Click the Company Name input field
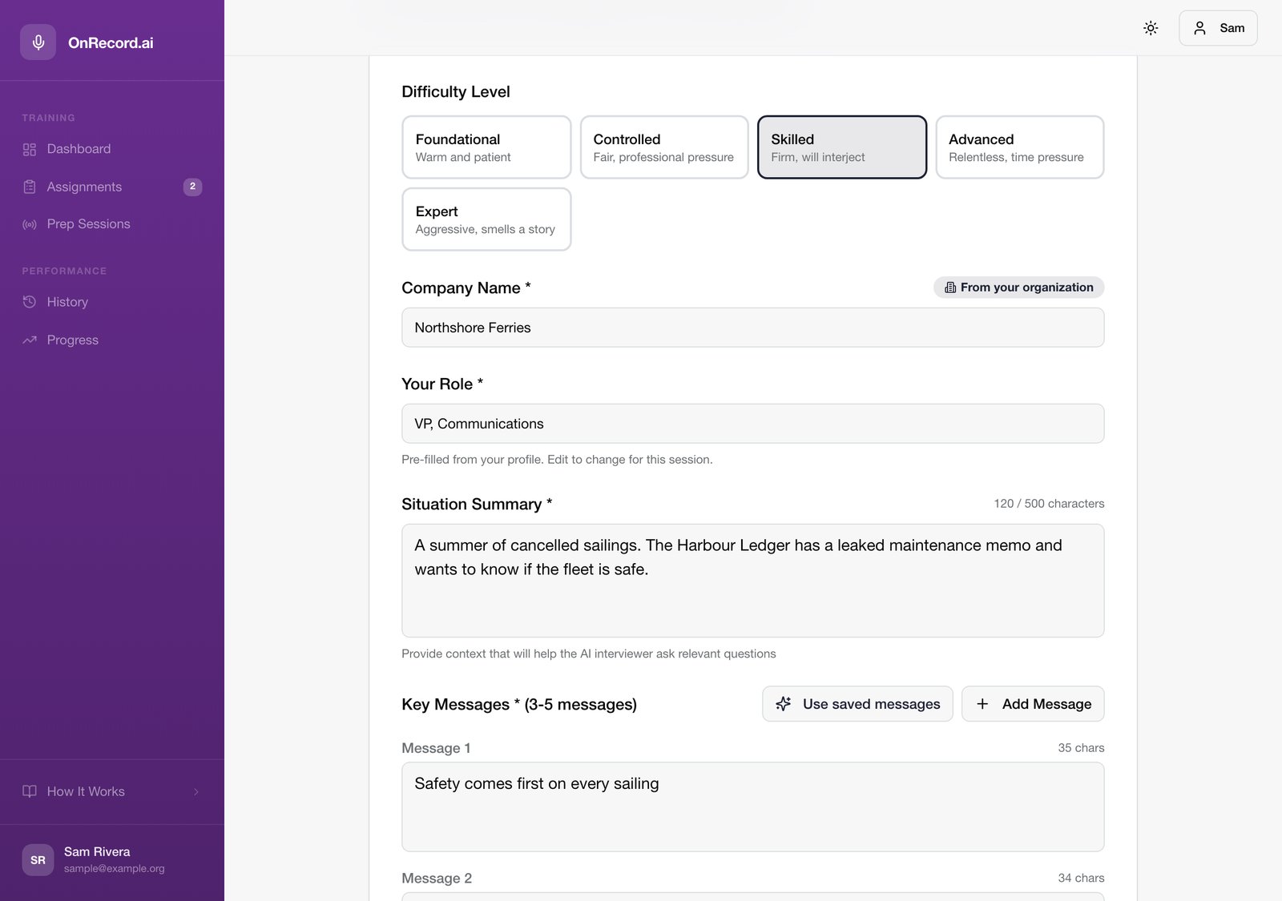The height and width of the screenshot is (901, 1282). [x=752, y=328]
